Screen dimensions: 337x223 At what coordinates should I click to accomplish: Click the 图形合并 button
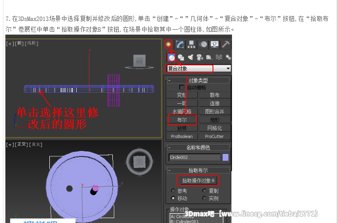214,111
